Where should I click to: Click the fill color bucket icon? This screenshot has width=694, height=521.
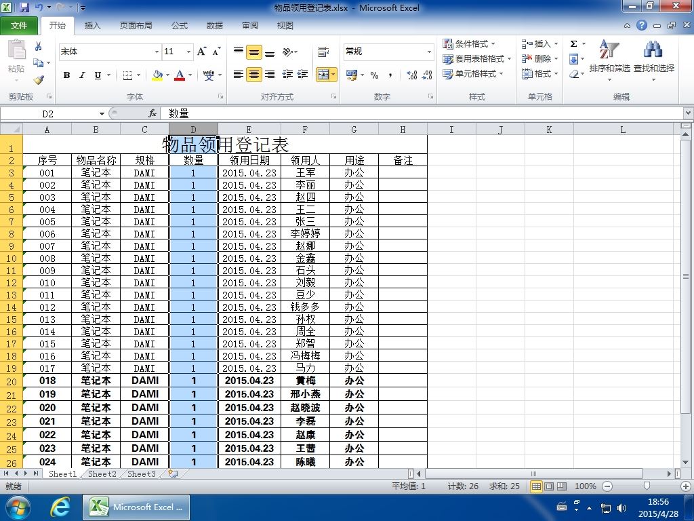pyautogui.click(x=157, y=75)
